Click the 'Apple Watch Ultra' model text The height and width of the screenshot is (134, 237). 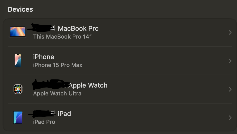tap(57, 93)
